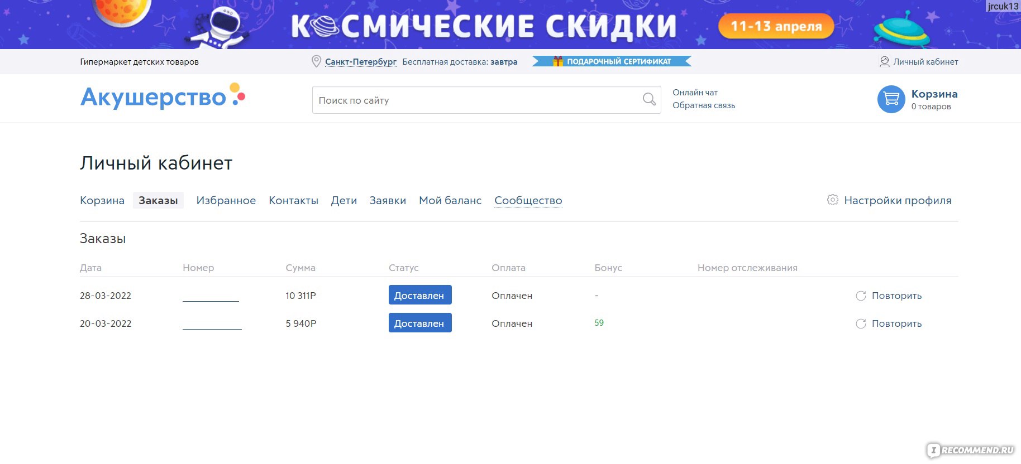The height and width of the screenshot is (464, 1021).
Task: Click repeat icon for 20-03-2022 order
Action: [x=861, y=323]
